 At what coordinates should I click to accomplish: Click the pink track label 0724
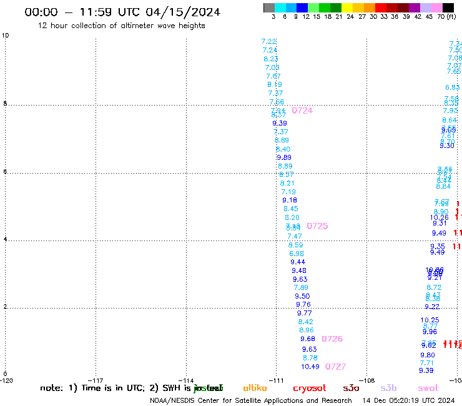coord(302,111)
